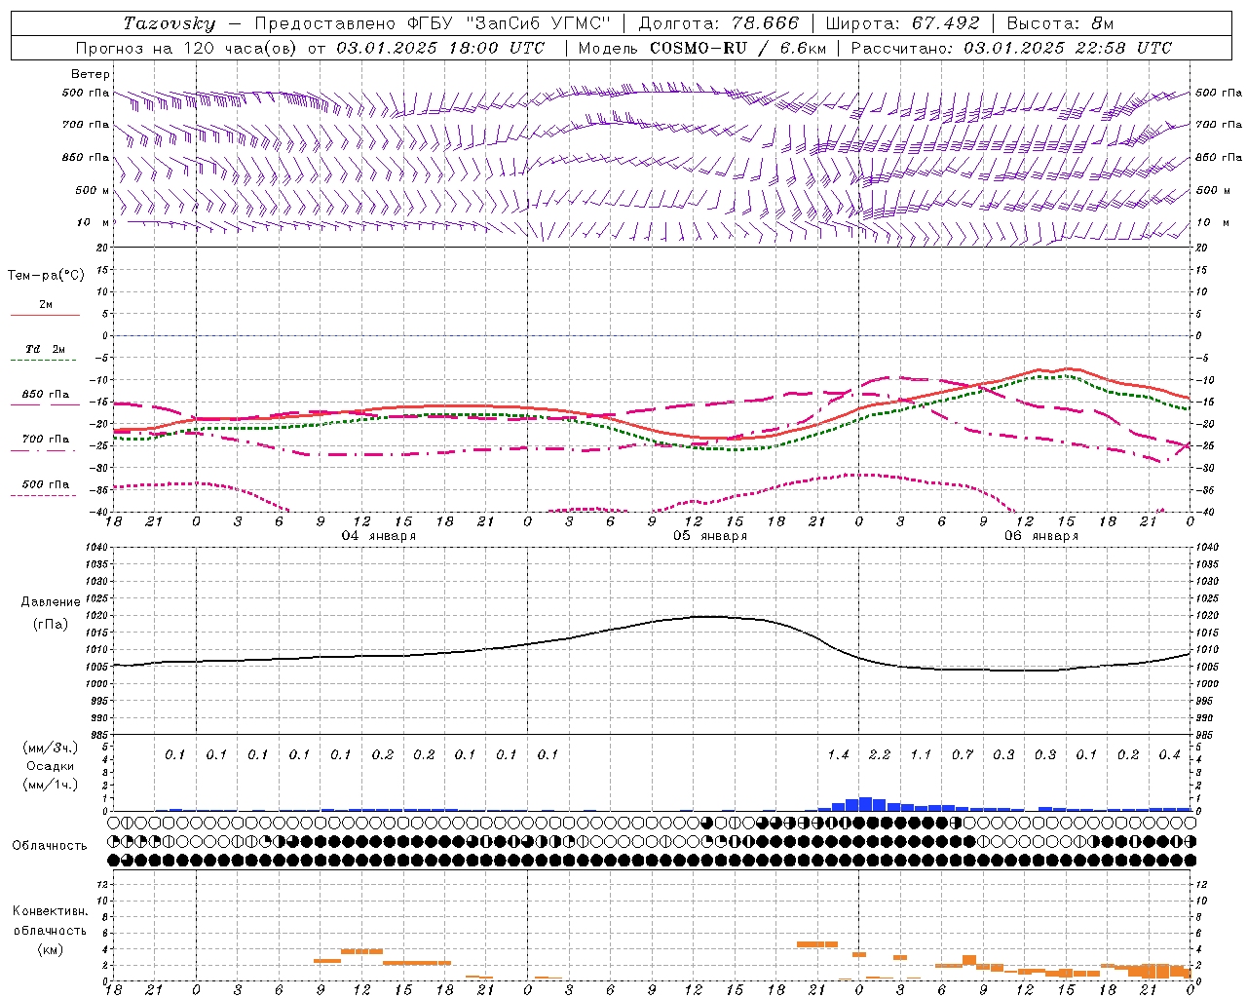Click the date label 04 января
1247x998 pixels.
(379, 536)
